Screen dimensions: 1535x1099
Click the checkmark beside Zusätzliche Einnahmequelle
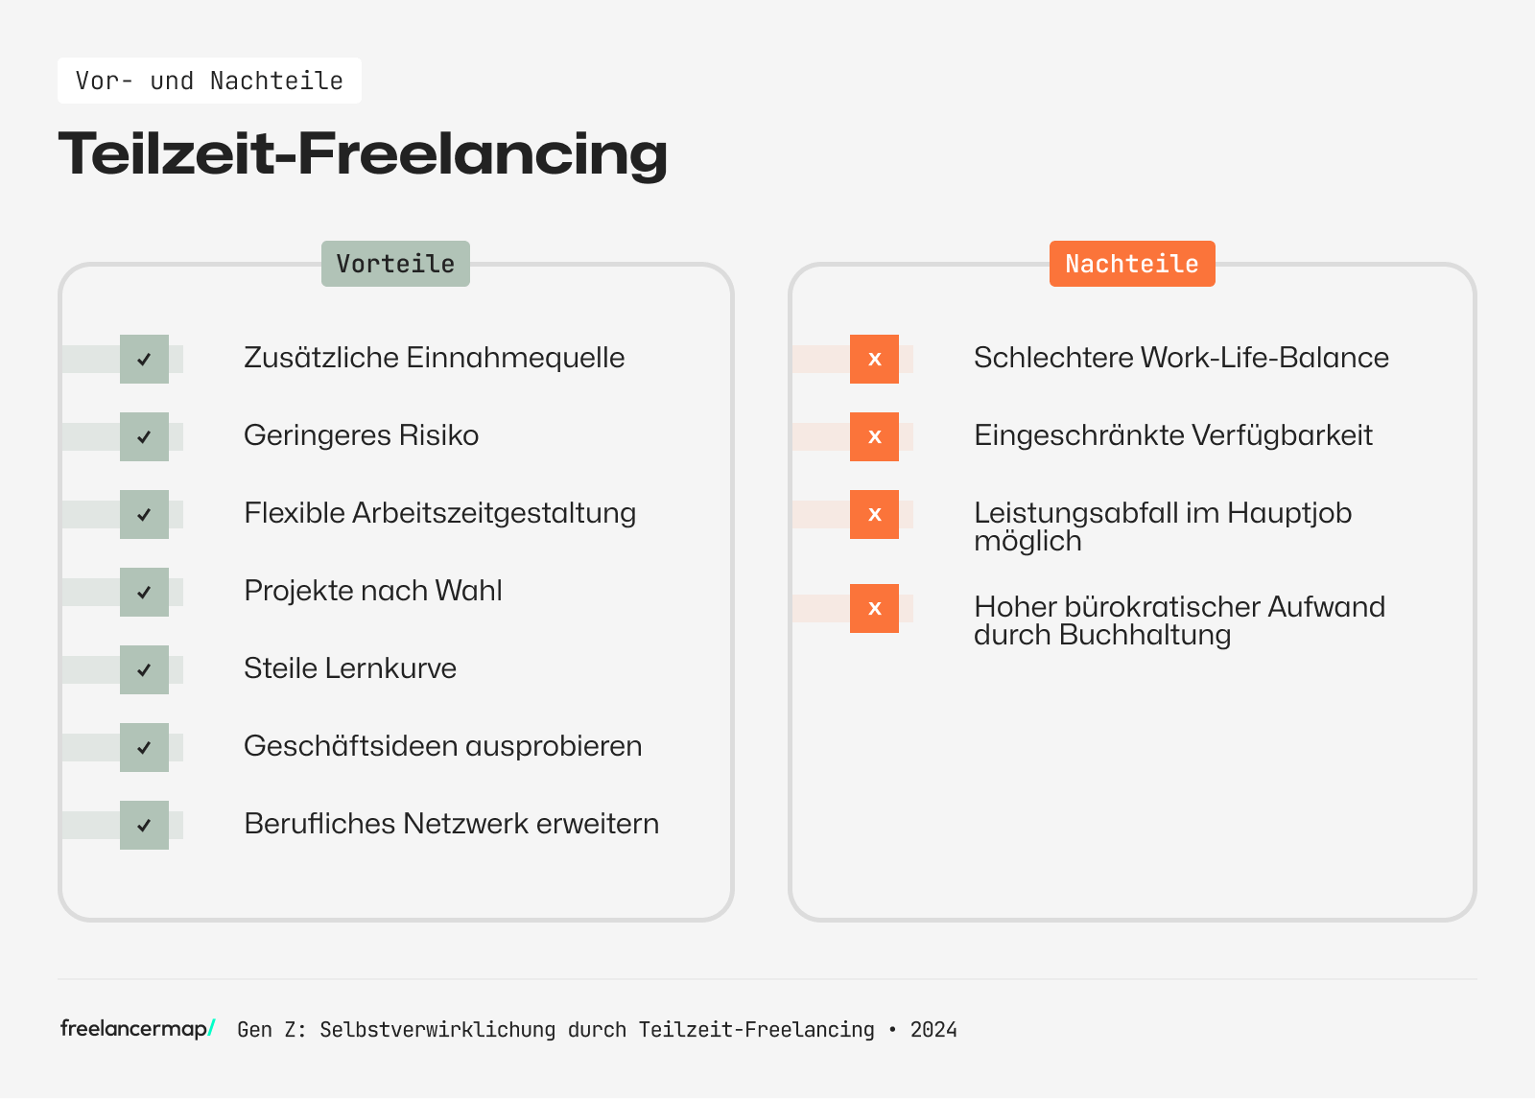(144, 360)
